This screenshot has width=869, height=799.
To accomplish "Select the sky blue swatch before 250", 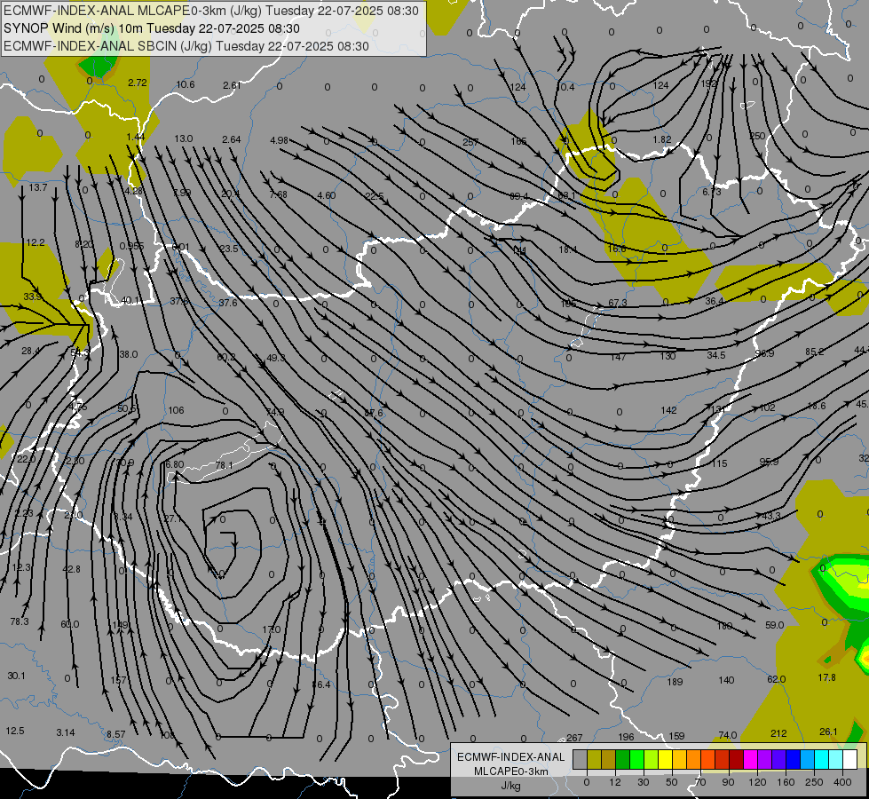I will click(808, 759).
